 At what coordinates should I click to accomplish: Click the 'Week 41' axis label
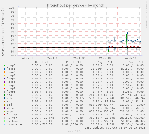point(53,58)
